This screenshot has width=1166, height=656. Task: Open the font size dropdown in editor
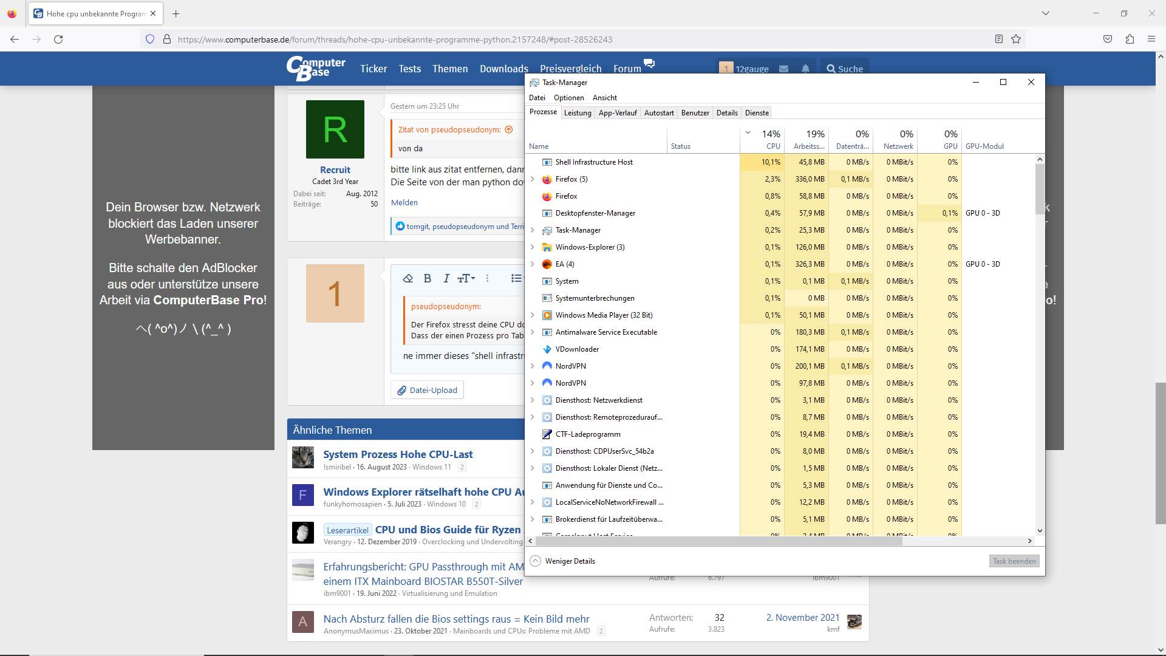[466, 278]
